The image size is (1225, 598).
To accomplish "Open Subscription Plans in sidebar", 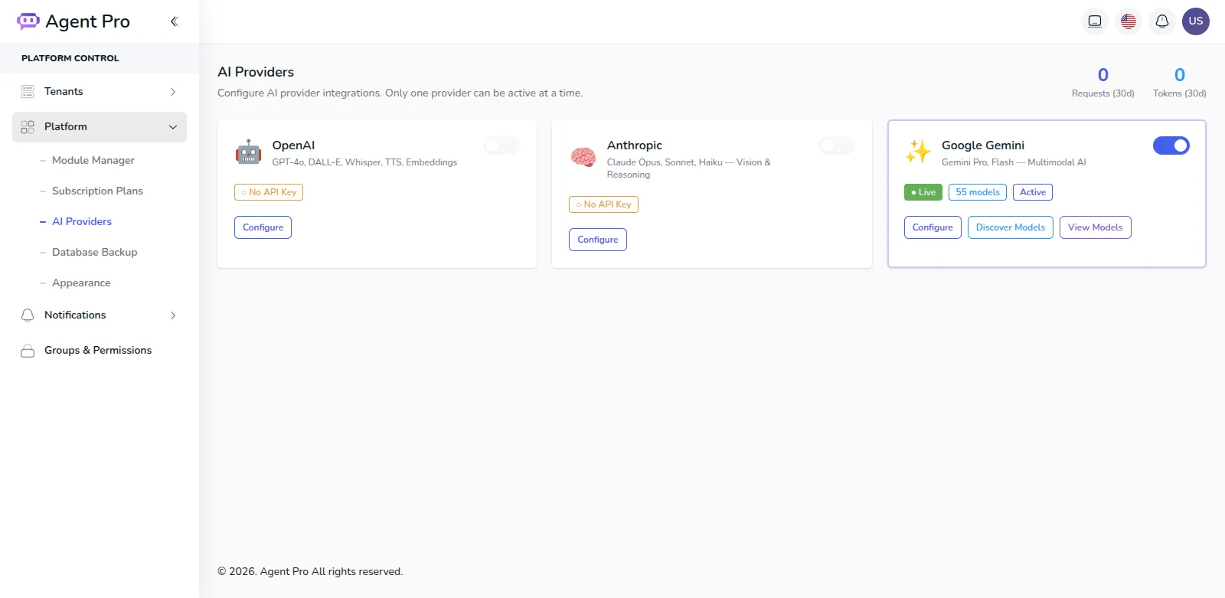I will (97, 191).
